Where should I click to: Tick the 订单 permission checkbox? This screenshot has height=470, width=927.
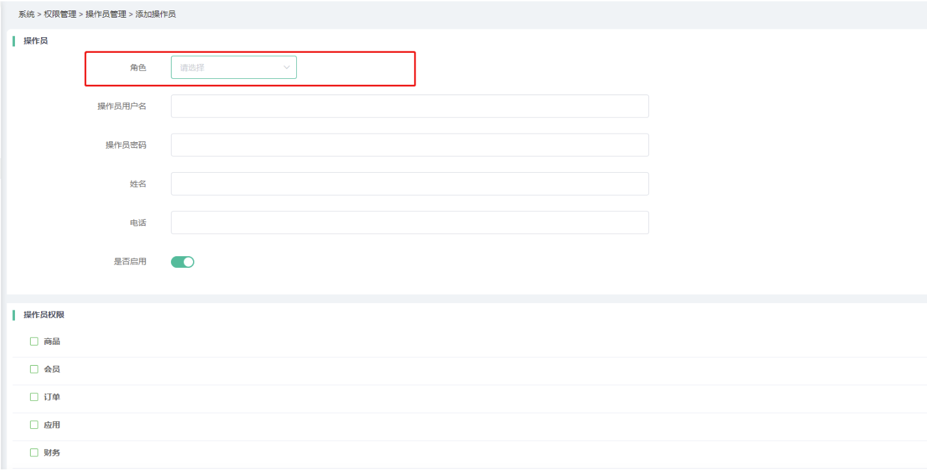coord(34,397)
